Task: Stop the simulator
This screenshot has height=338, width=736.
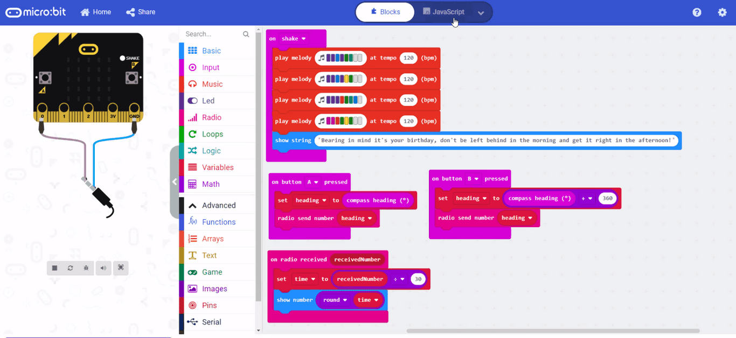Action: pos(54,268)
